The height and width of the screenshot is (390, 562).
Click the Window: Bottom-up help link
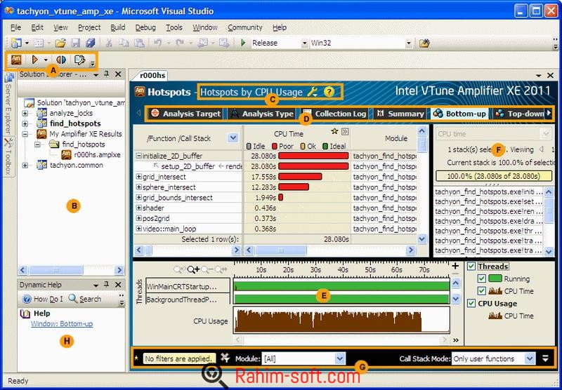point(62,324)
